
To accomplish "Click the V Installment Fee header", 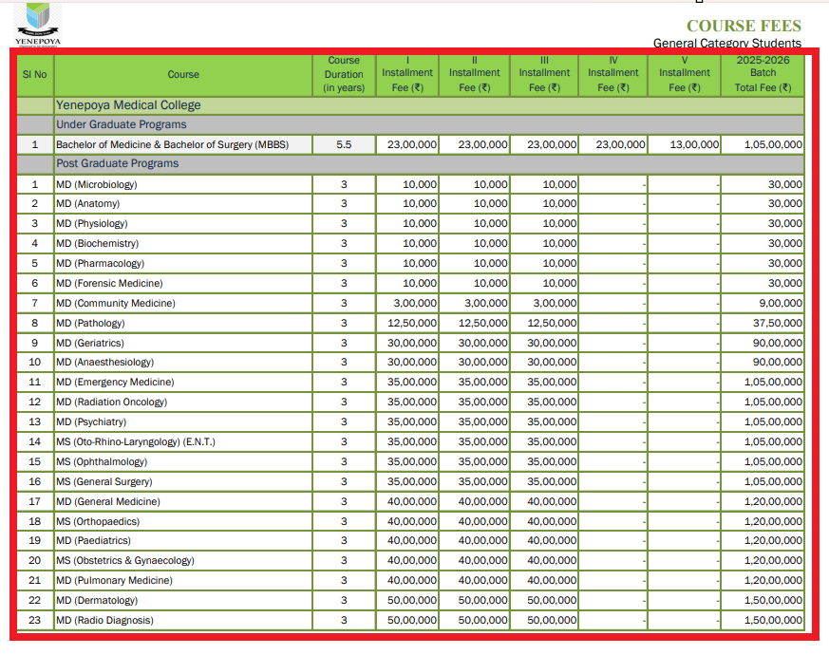I will click(685, 74).
